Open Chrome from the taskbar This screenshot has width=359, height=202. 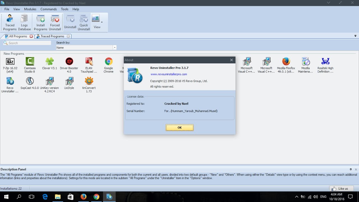tap(96, 197)
